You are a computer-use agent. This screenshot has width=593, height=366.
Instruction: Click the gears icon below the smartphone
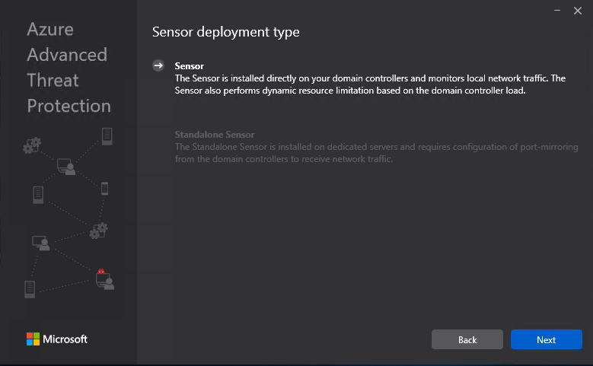coord(99,230)
